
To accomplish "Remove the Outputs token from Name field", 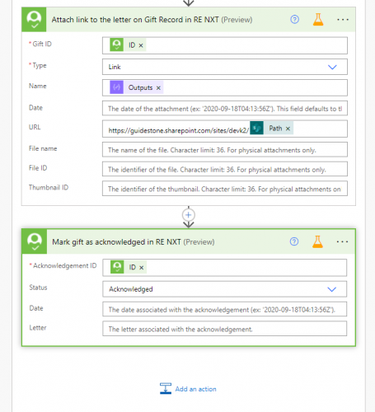I will [x=158, y=88].
